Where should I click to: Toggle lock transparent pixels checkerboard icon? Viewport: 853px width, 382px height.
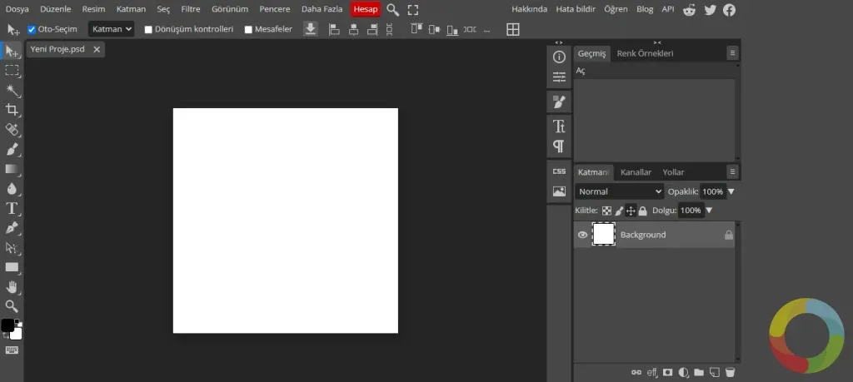coord(606,211)
